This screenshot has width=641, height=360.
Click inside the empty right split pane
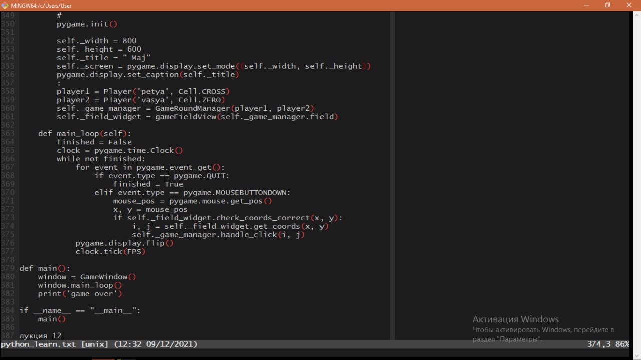pos(511,150)
